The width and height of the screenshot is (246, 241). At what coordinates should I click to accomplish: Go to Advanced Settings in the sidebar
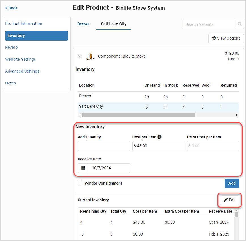22,71
